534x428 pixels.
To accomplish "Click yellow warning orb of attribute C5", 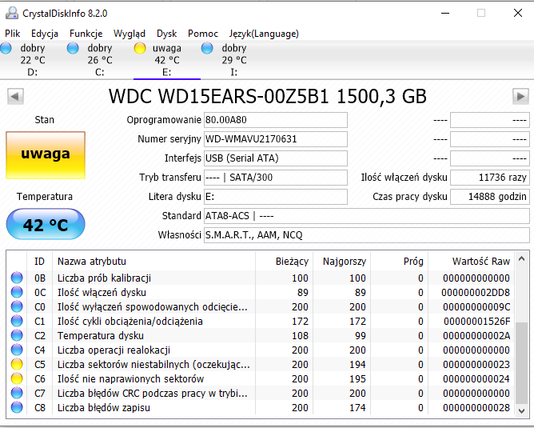I will [17, 364].
